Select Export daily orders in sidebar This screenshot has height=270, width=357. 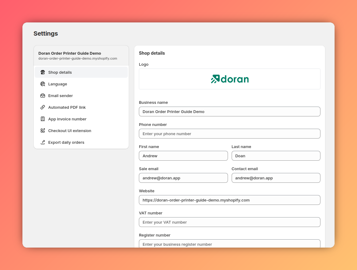click(81, 142)
